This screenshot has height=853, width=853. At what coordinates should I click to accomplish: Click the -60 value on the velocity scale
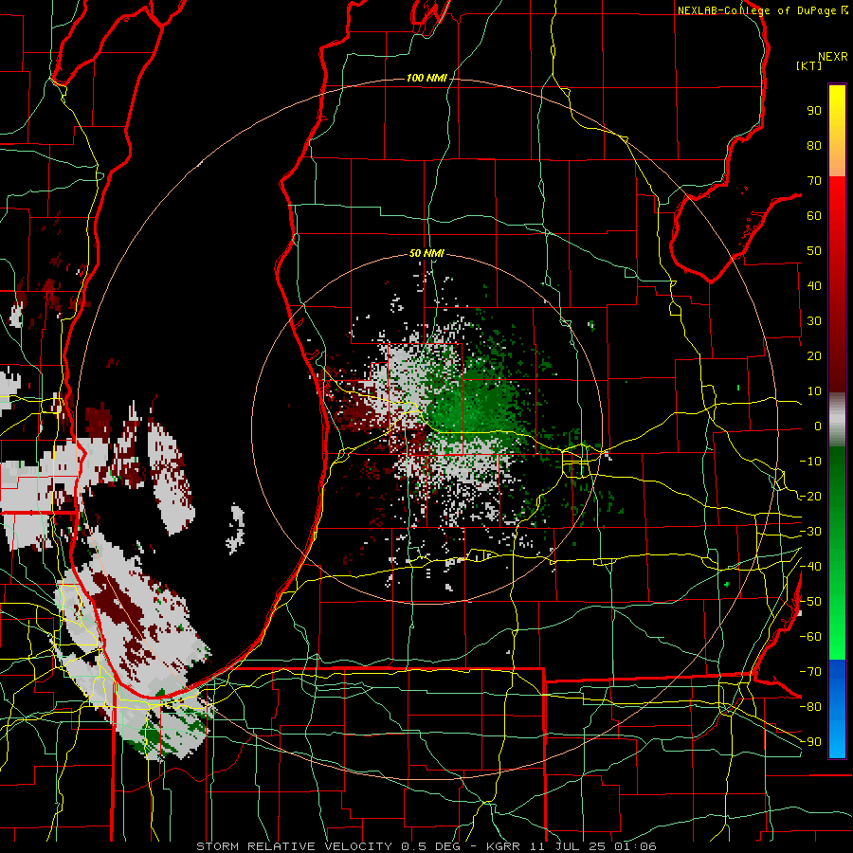click(x=810, y=637)
